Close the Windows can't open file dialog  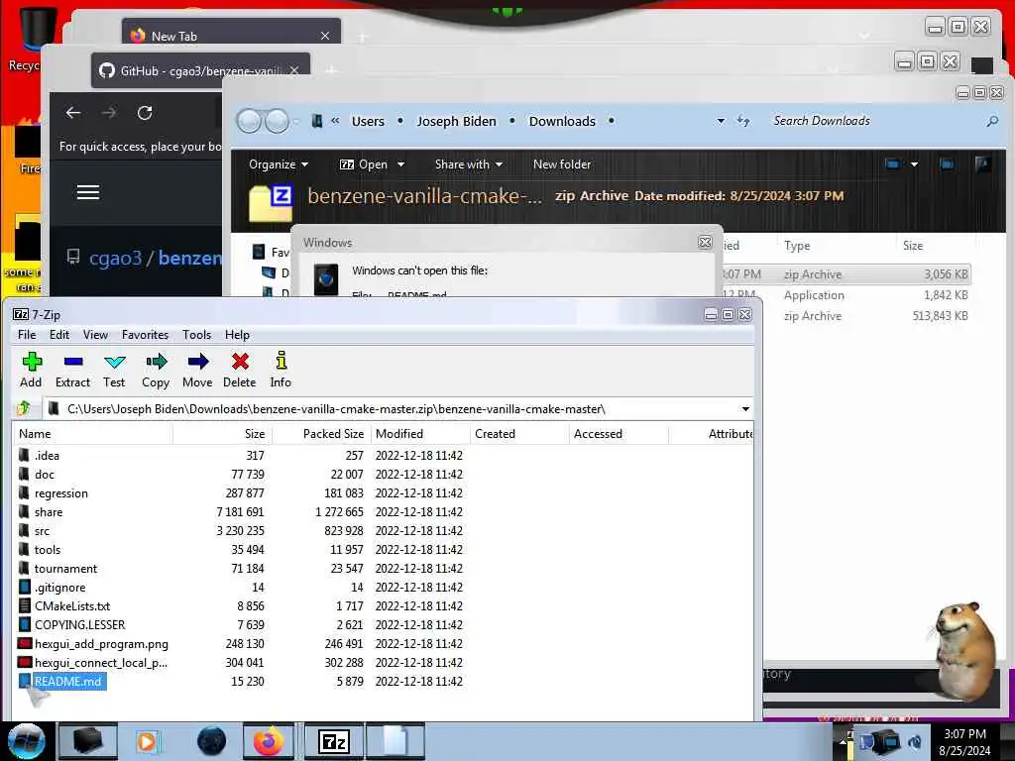coord(705,242)
